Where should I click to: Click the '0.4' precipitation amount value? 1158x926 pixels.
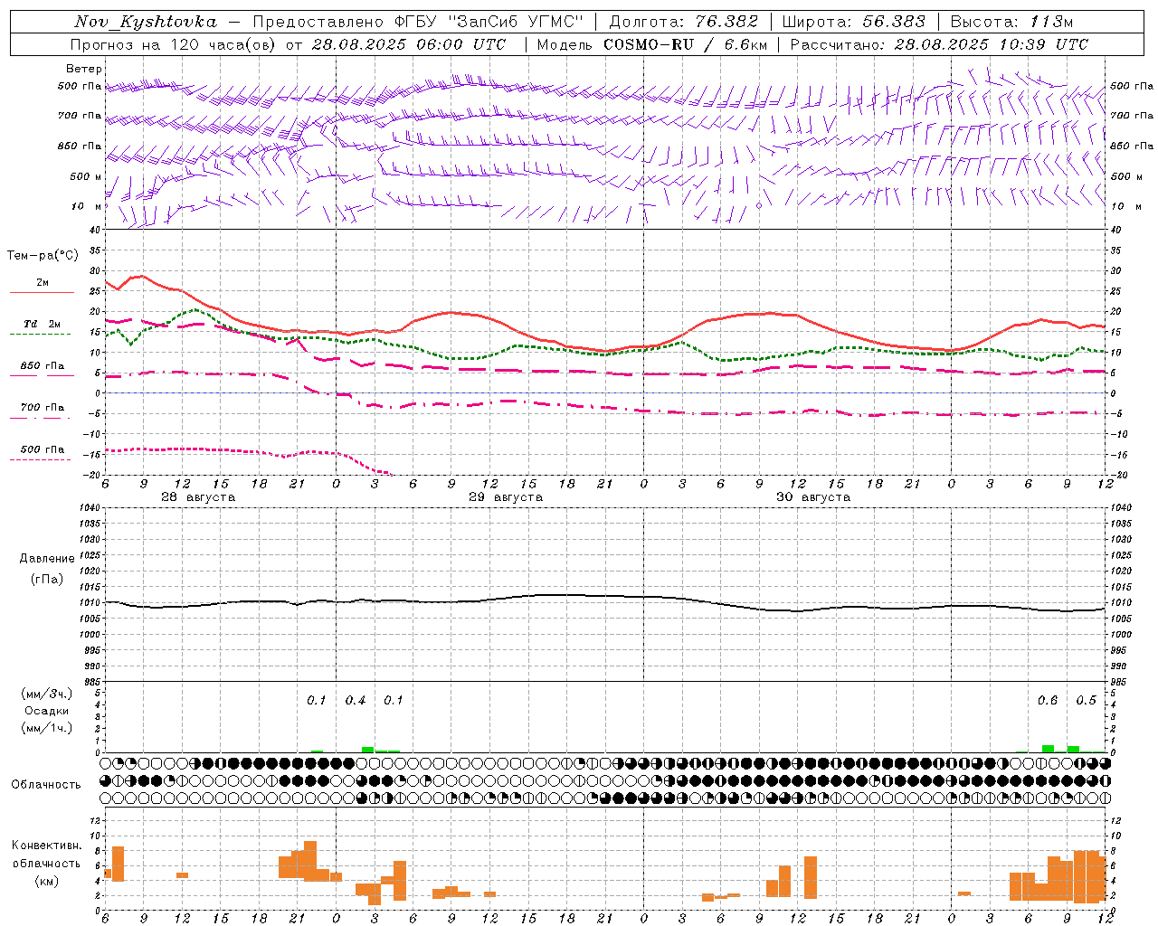coord(356,701)
